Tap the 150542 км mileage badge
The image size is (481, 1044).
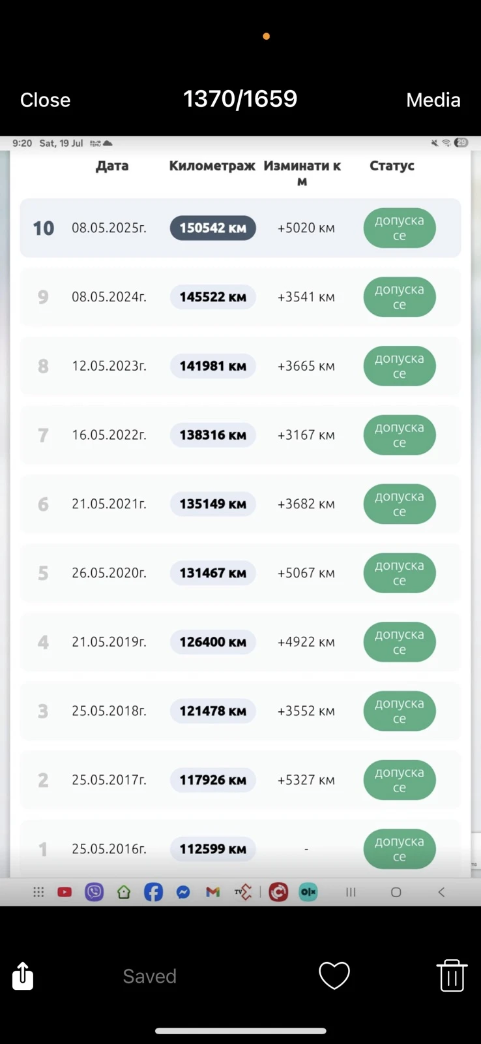(212, 228)
